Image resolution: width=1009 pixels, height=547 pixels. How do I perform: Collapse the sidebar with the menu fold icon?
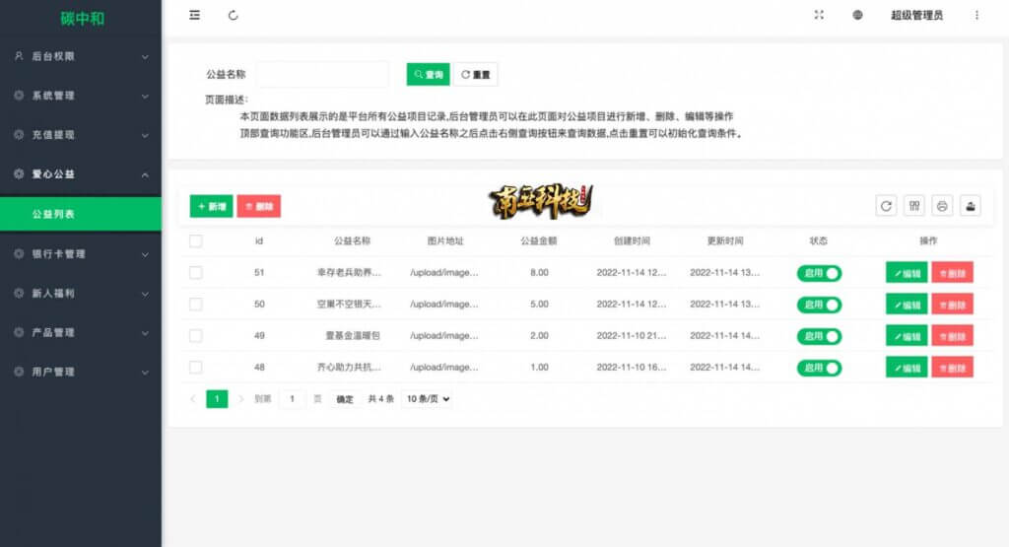194,15
